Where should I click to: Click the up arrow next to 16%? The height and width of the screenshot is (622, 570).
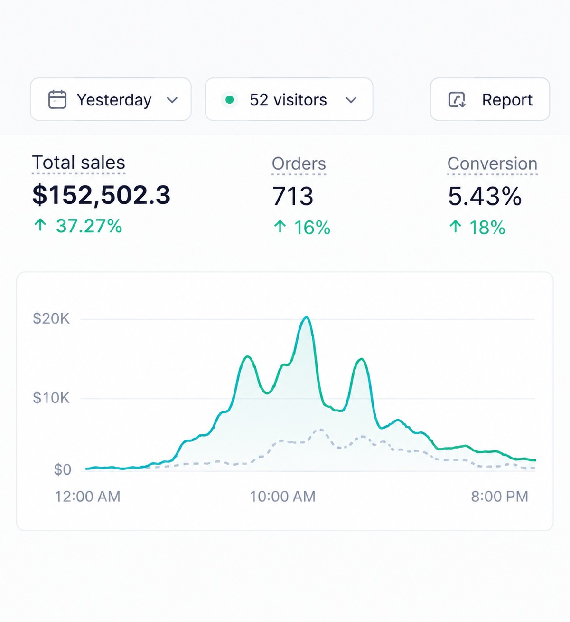tap(280, 227)
